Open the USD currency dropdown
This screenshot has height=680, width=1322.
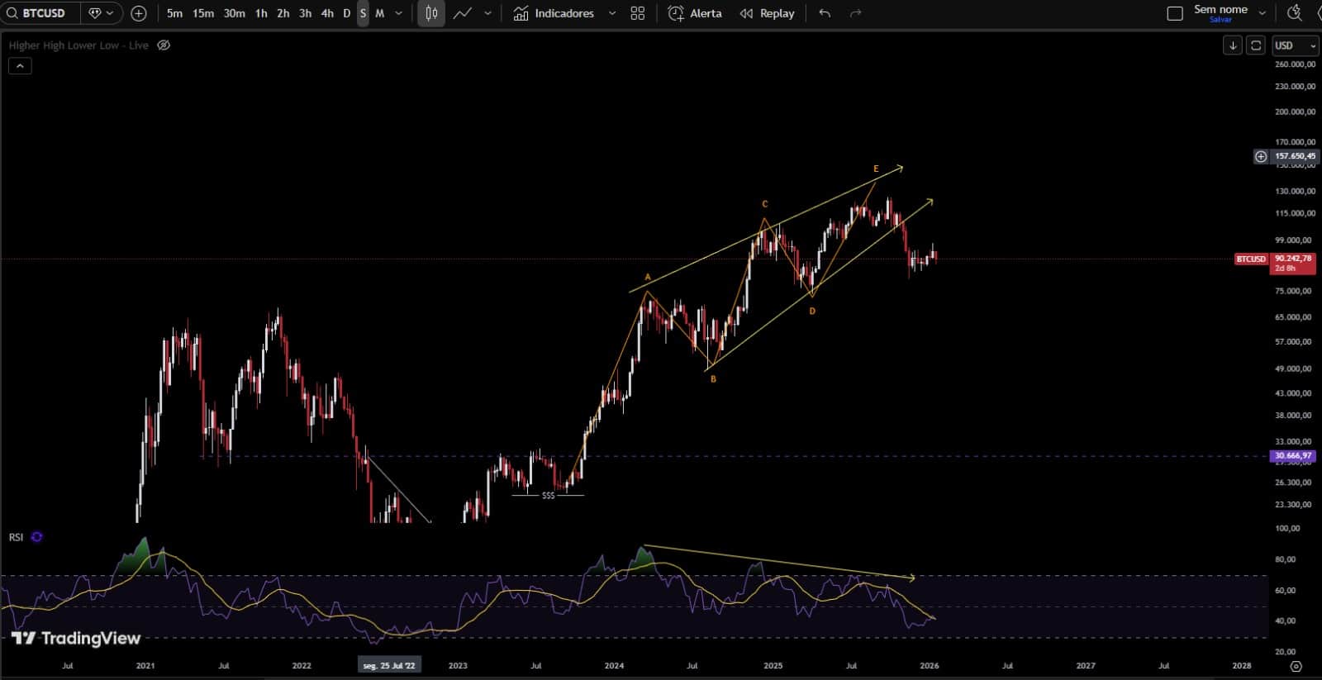[1295, 45]
